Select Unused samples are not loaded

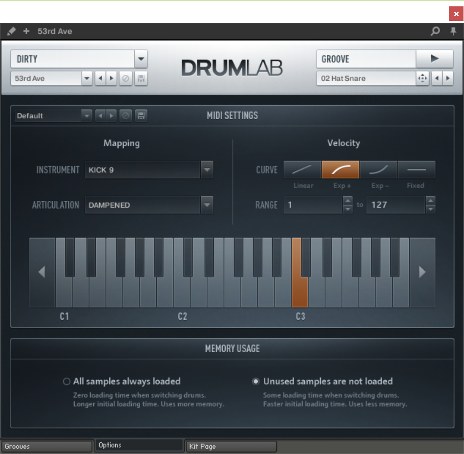pyautogui.click(x=256, y=381)
